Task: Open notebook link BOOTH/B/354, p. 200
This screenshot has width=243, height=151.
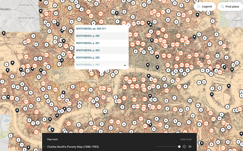Action: pos(88,36)
